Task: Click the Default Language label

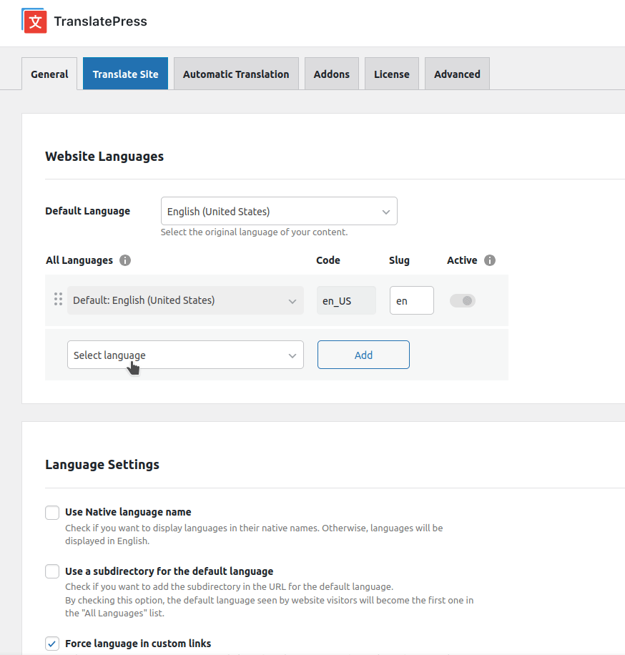Action: pos(88,211)
